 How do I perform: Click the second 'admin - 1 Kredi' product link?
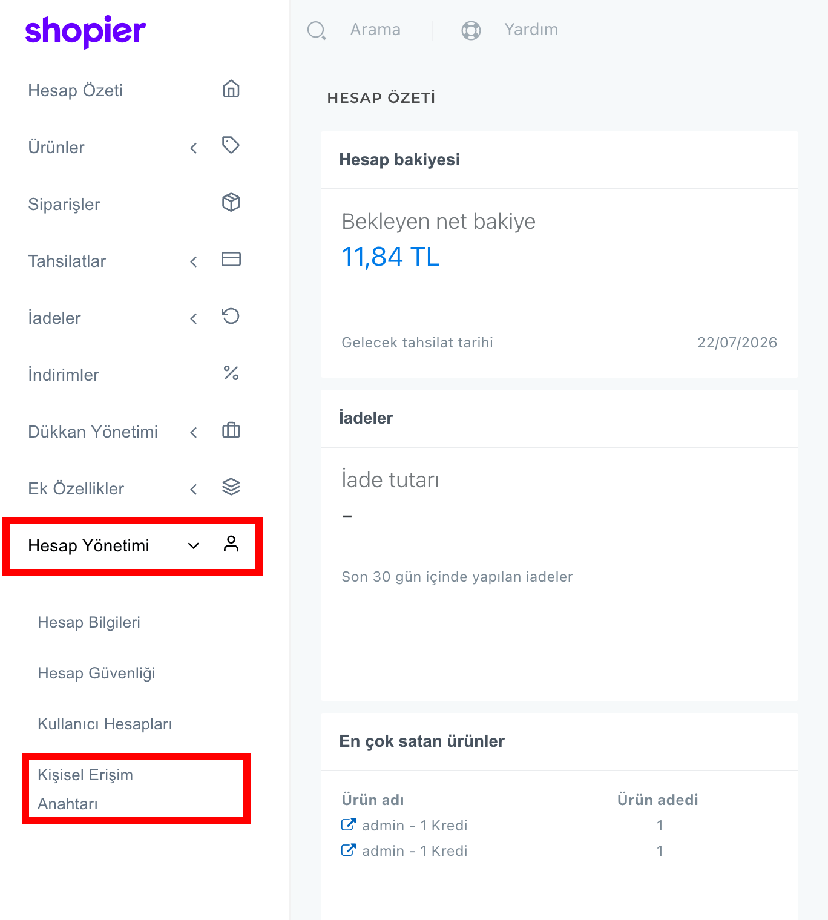point(415,850)
